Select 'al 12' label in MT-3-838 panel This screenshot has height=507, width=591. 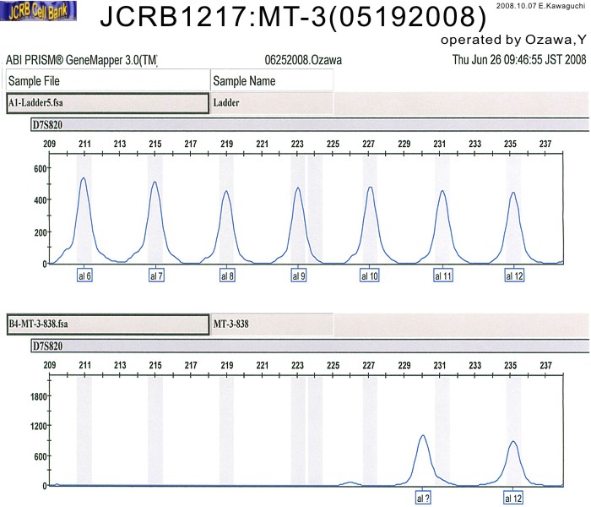(x=514, y=498)
